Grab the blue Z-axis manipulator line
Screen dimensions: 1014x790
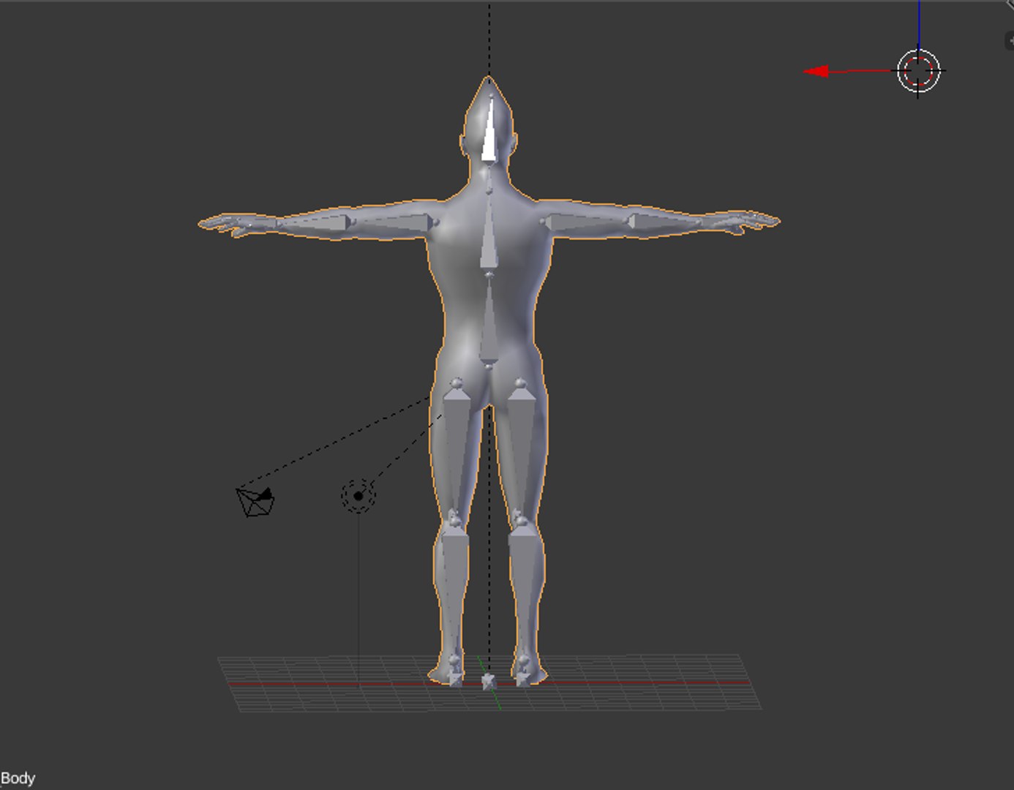pos(920,24)
